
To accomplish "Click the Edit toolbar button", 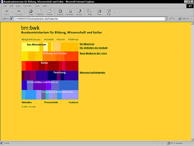I will pyautogui.click(x=109, y=12).
